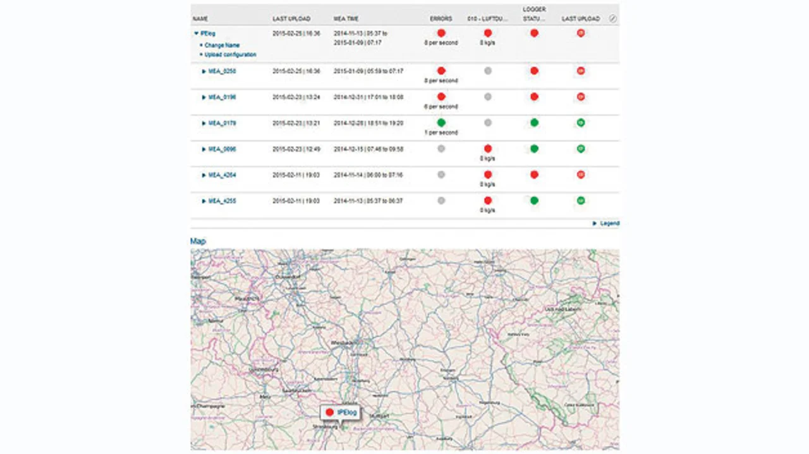
Task: Expand the MEA_0250 row
Action: coord(204,71)
